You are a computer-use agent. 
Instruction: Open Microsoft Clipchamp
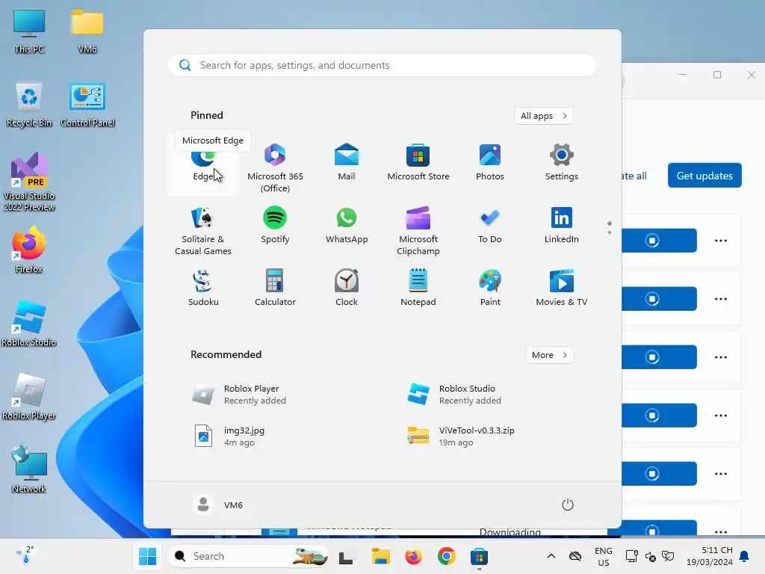click(418, 230)
